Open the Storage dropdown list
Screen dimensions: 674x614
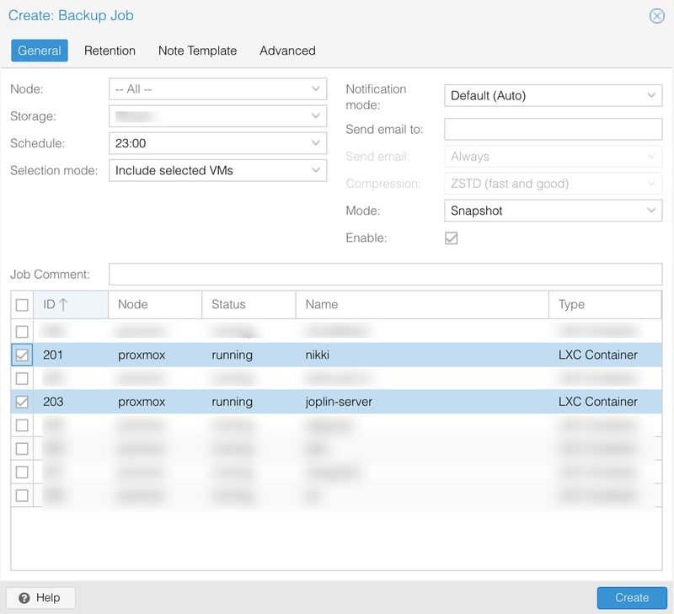coord(316,116)
